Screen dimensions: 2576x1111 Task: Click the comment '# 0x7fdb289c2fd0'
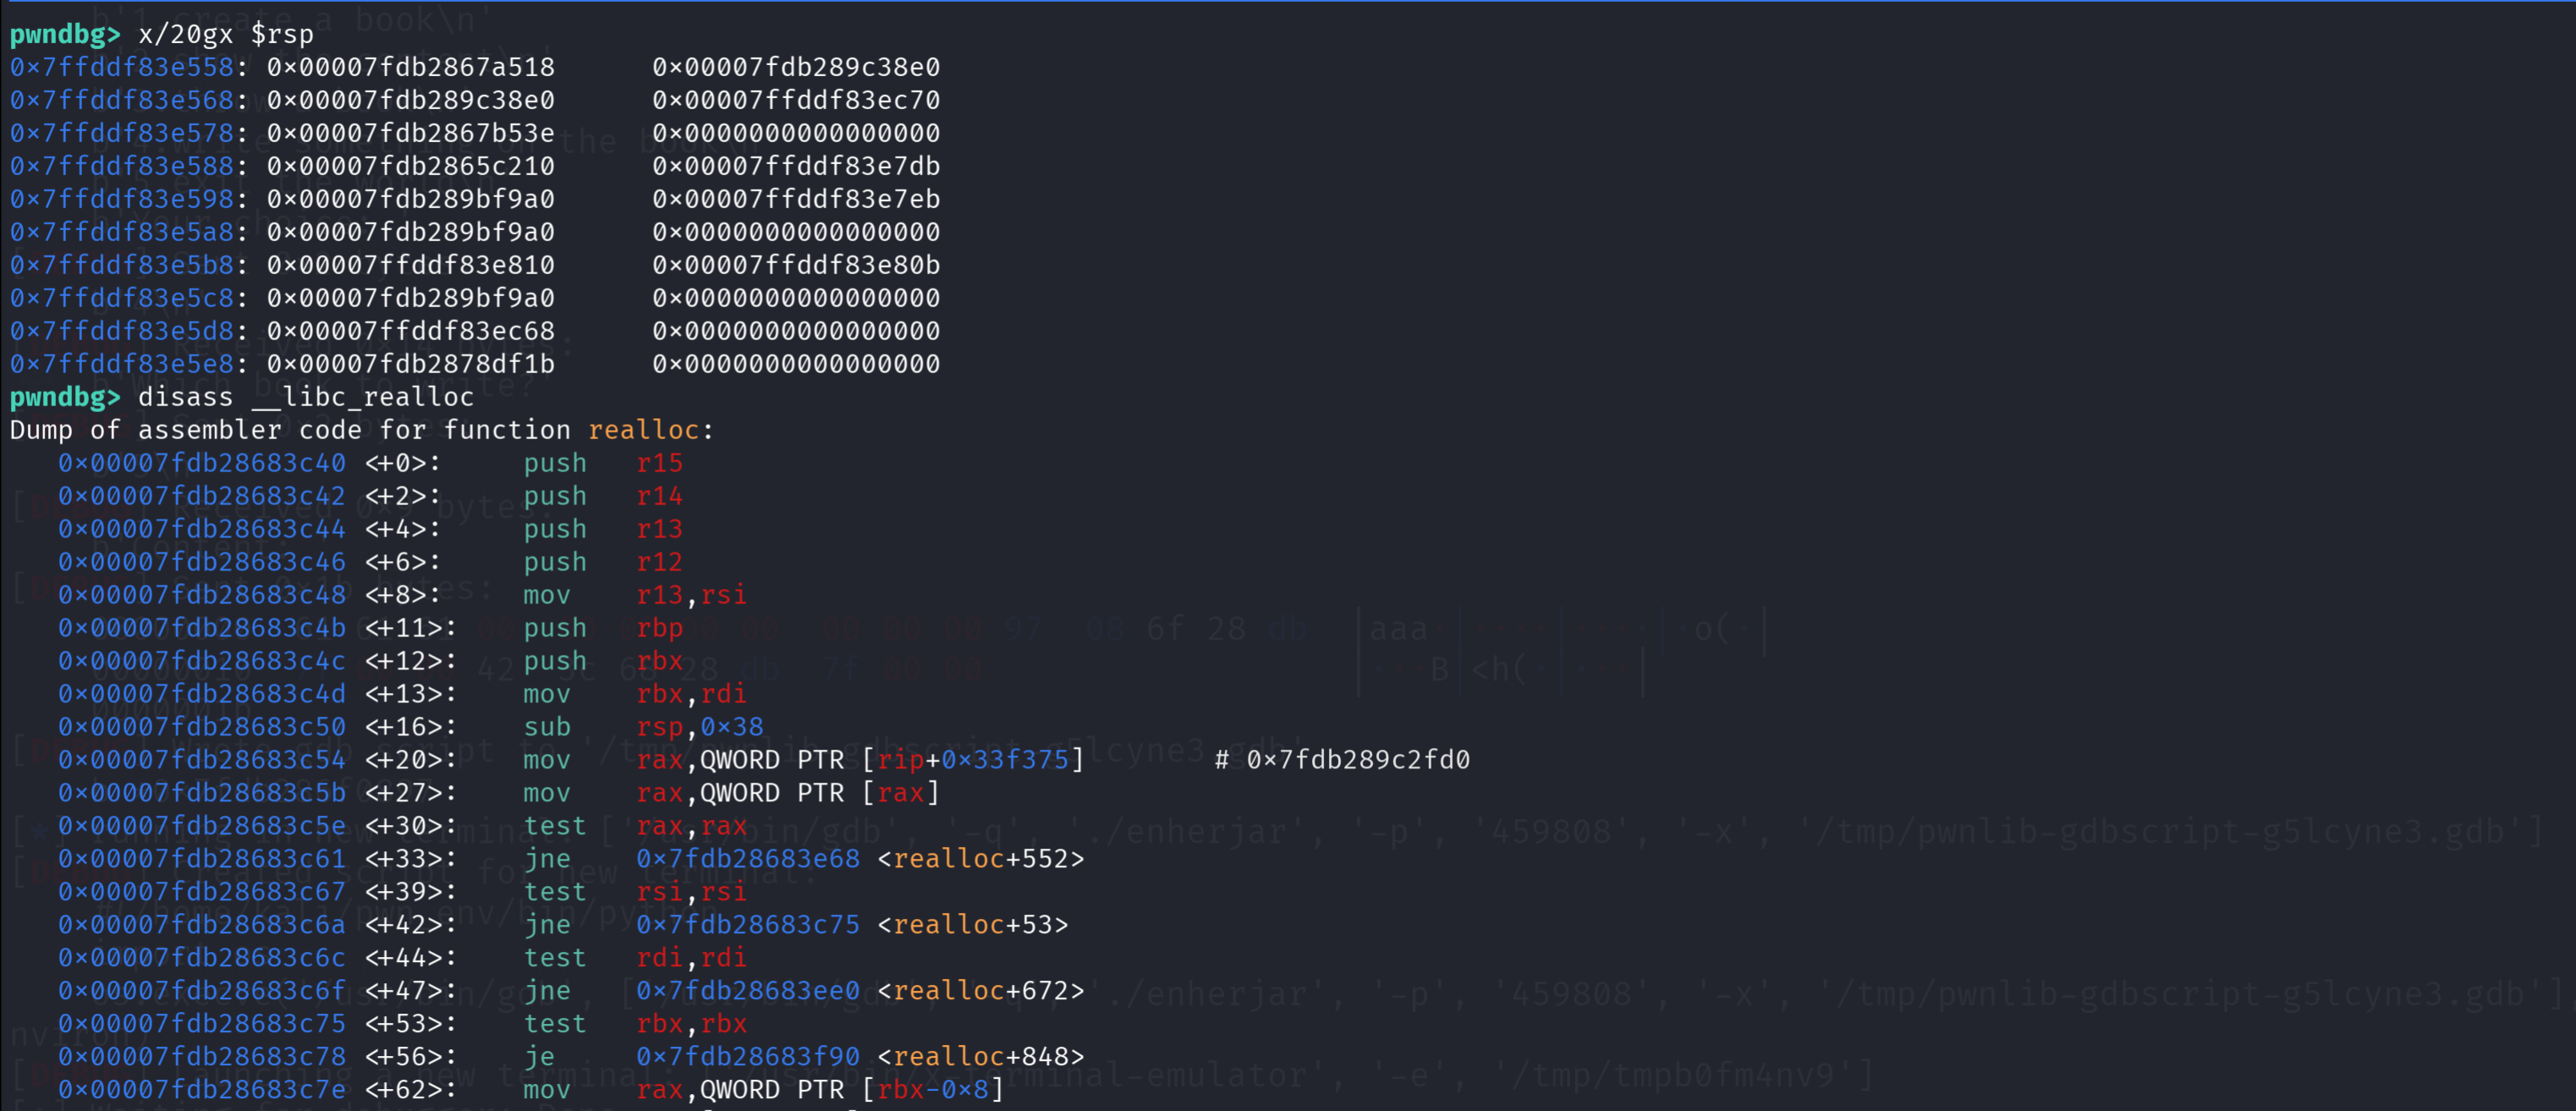[1342, 760]
